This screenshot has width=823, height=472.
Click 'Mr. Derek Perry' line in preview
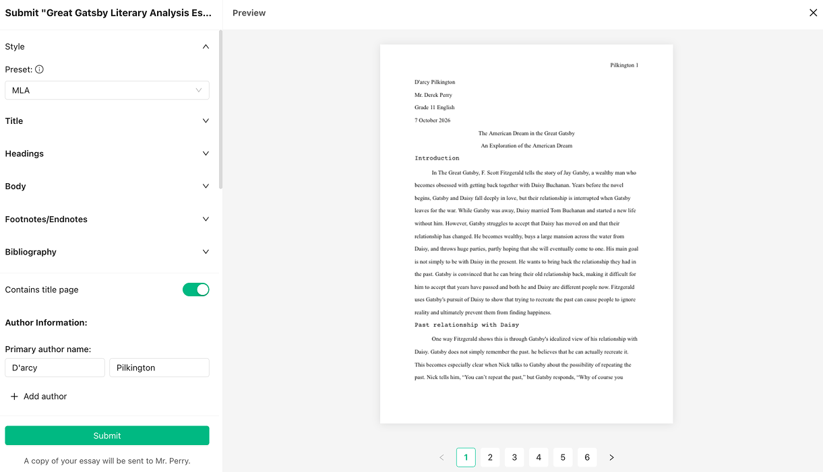(433, 95)
